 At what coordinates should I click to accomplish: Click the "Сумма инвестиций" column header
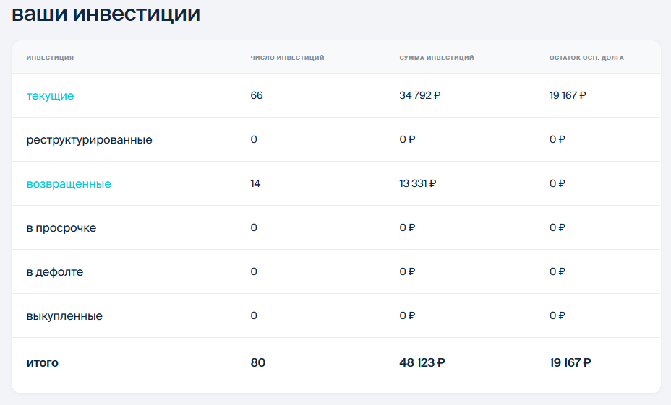click(x=437, y=58)
